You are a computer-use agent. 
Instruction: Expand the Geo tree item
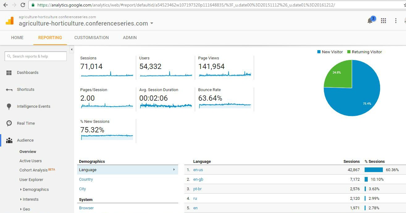[21, 209]
